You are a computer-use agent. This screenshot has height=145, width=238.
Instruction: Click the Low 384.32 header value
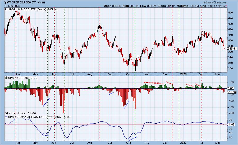[x=148, y=6]
